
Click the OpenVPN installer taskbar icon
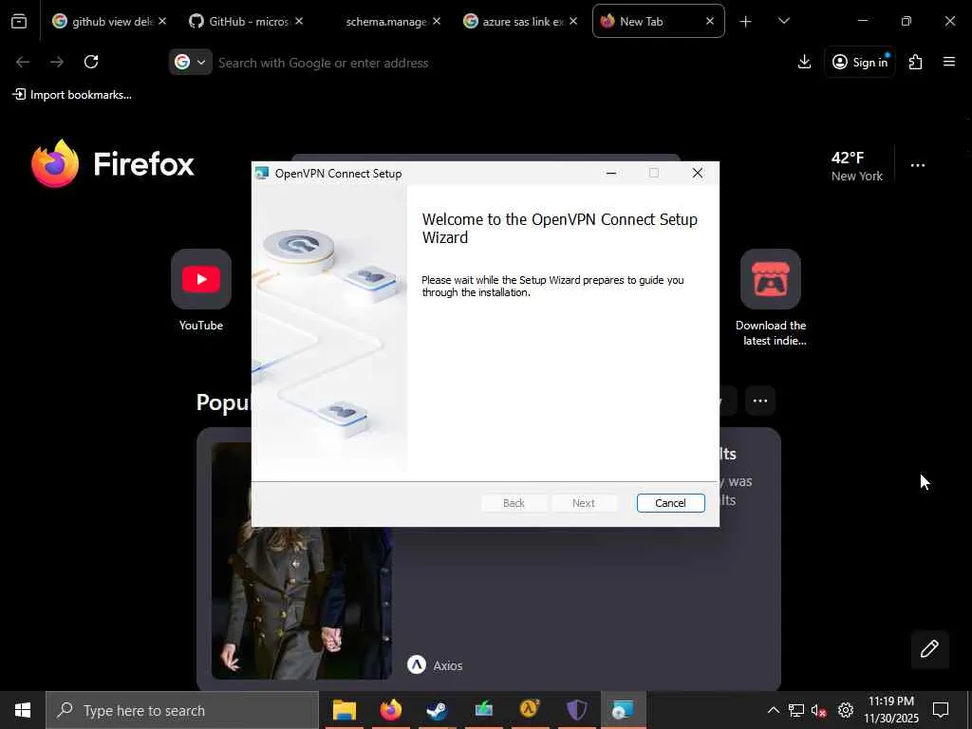coord(623,710)
